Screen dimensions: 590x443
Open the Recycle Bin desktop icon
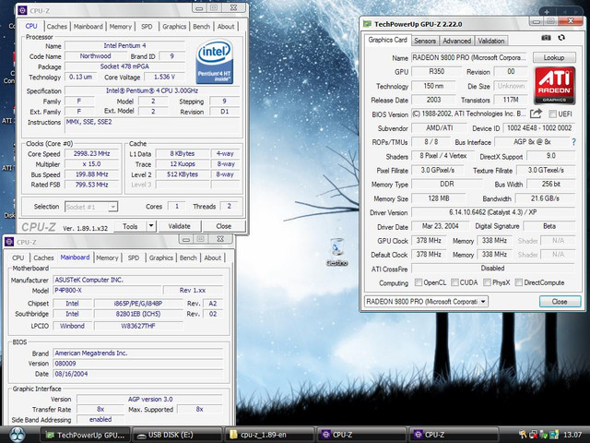(336, 252)
